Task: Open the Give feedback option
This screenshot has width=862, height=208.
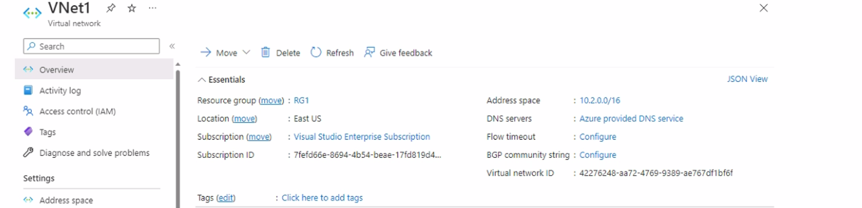Action: click(x=398, y=52)
